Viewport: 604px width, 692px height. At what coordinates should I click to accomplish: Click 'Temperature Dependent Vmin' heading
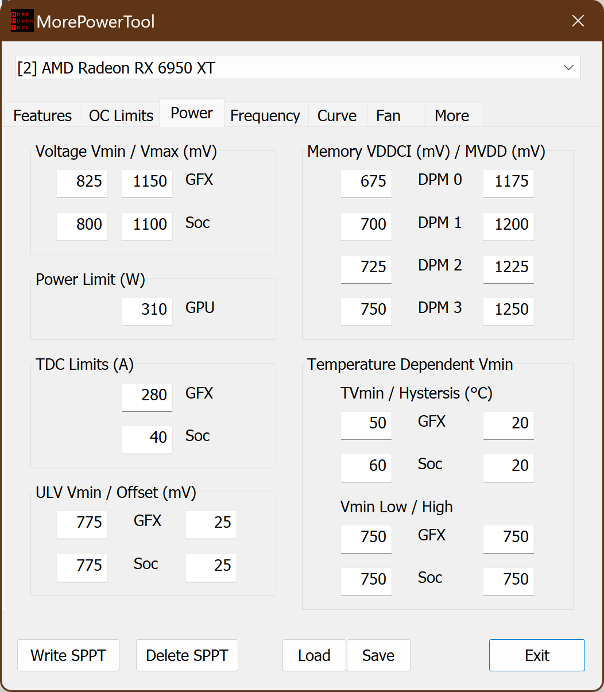point(410,365)
